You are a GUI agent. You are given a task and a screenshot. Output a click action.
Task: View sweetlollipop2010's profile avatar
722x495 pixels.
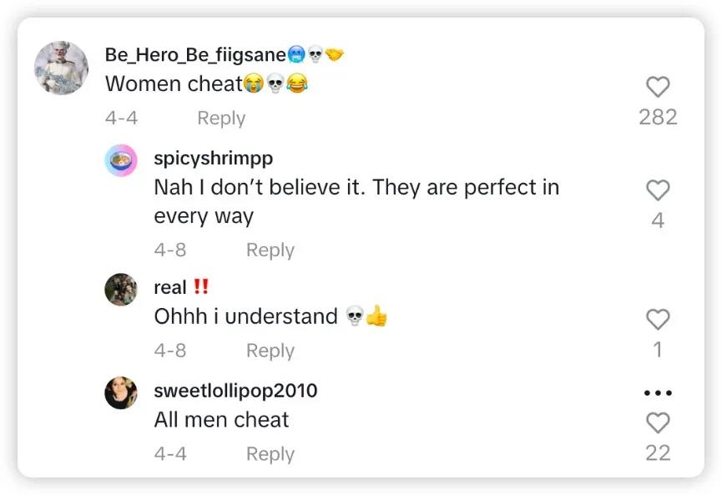[121, 392]
